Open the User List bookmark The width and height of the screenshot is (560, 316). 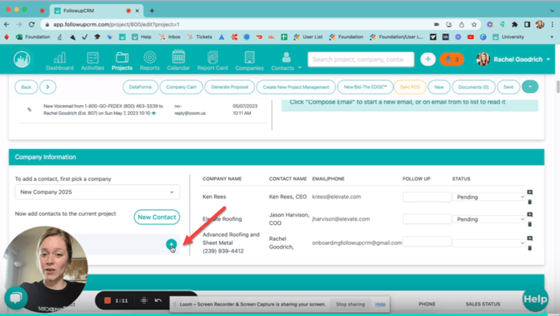(308, 37)
